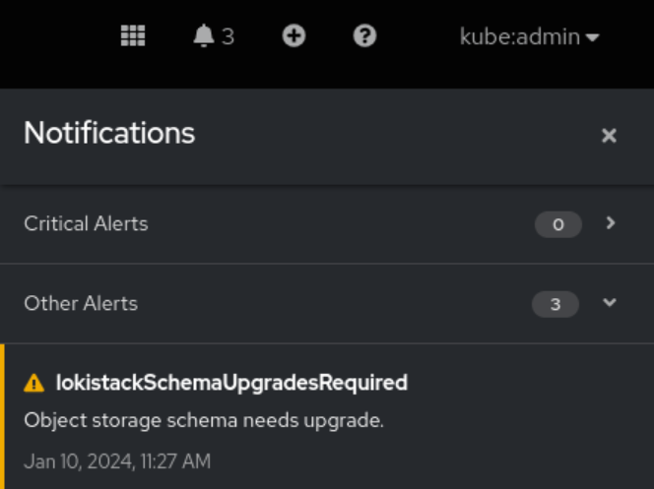Viewport: 654px width, 489px height.
Task: Click the Critical Alerts section label
Action: pyautogui.click(x=86, y=224)
